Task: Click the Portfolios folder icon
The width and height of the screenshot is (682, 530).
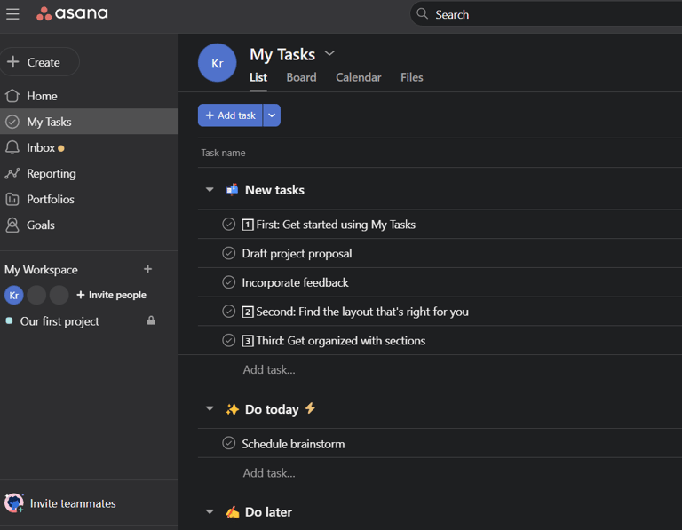Action: tap(12, 199)
